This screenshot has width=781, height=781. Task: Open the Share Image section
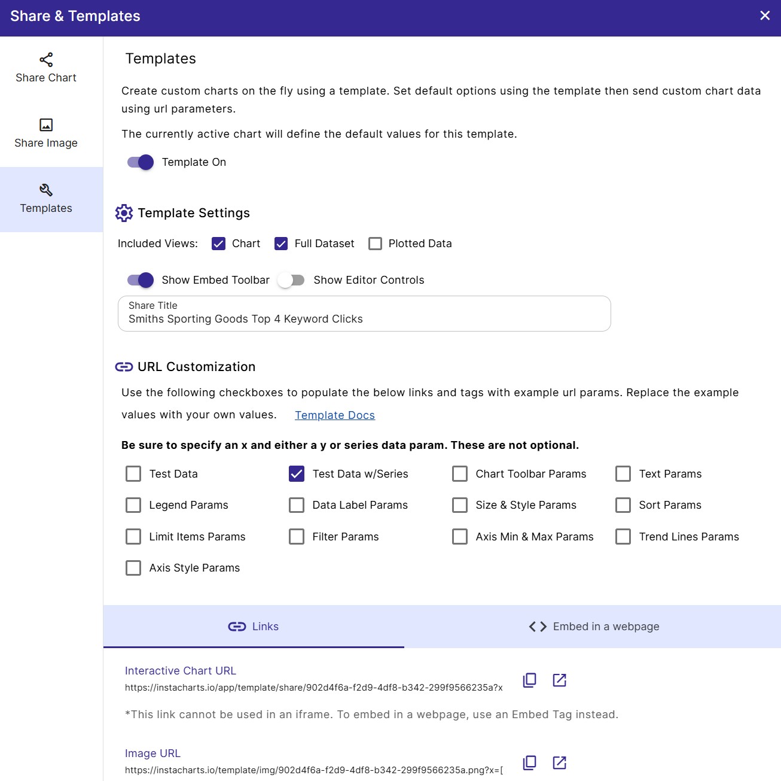pyautogui.click(x=46, y=134)
